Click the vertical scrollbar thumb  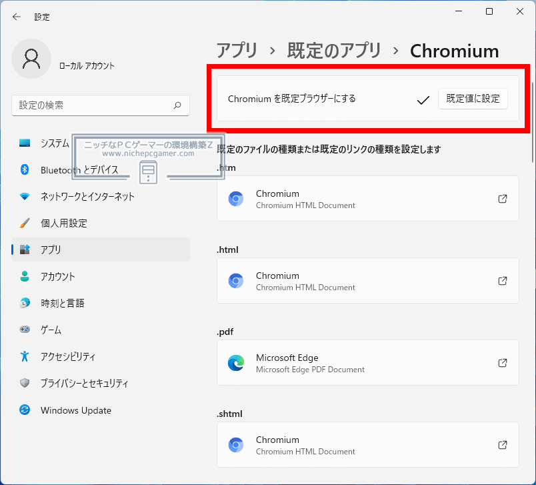(533, 122)
